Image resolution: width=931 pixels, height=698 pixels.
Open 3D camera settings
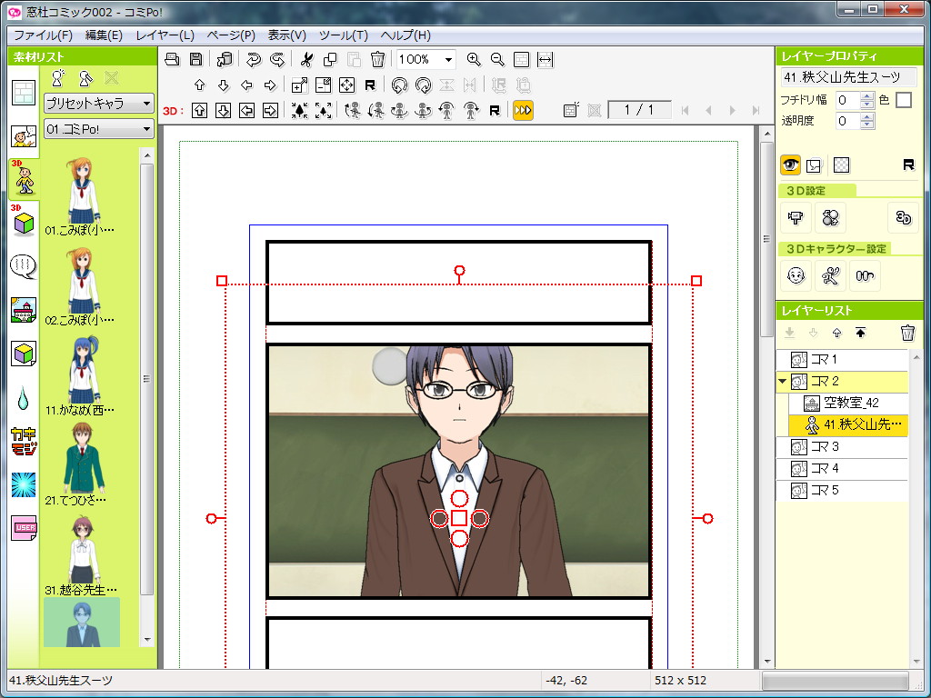point(796,217)
